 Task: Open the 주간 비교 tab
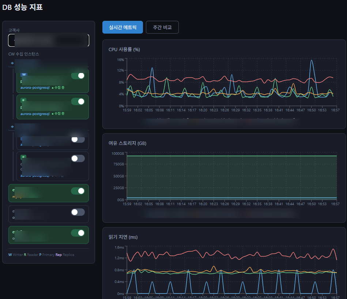[162, 27]
